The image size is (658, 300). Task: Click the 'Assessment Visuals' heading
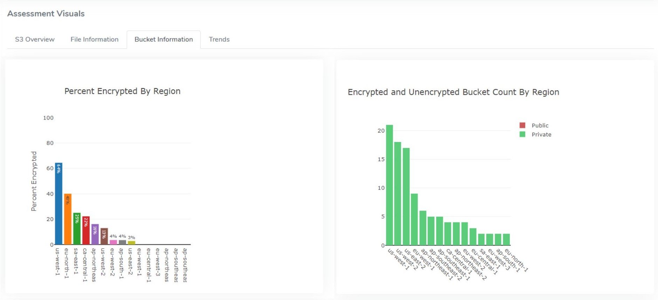pyautogui.click(x=46, y=14)
